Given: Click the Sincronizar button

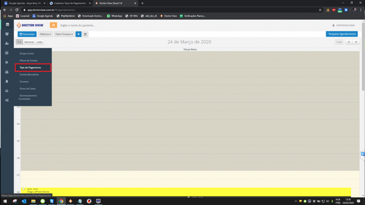Looking at the screenshot, I should [x=27, y=34].
